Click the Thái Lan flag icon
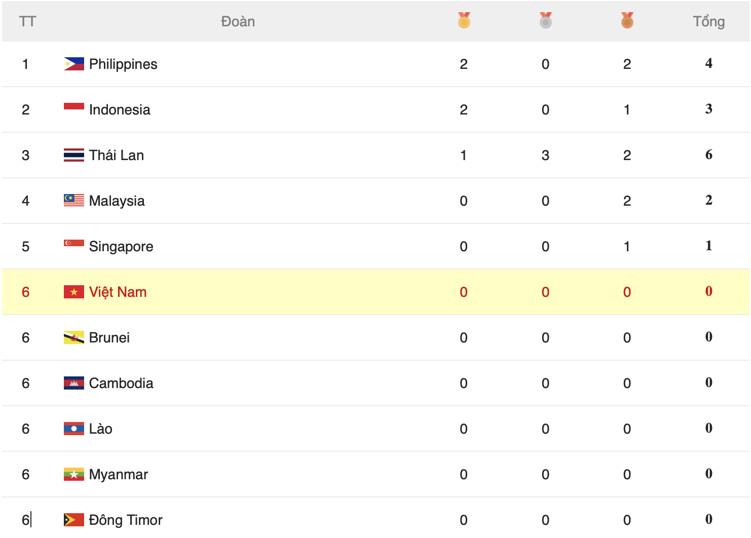Viewport: 751px width, 538px height. point(74,155)
